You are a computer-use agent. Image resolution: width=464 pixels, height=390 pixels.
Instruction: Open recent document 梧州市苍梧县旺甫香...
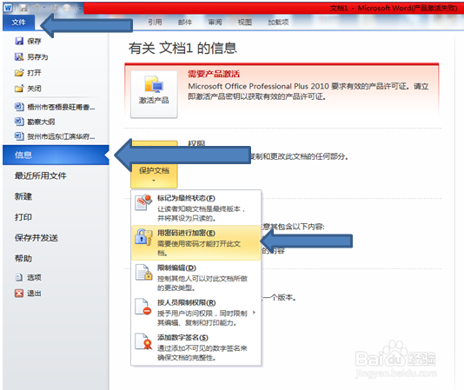pos(61,107)
